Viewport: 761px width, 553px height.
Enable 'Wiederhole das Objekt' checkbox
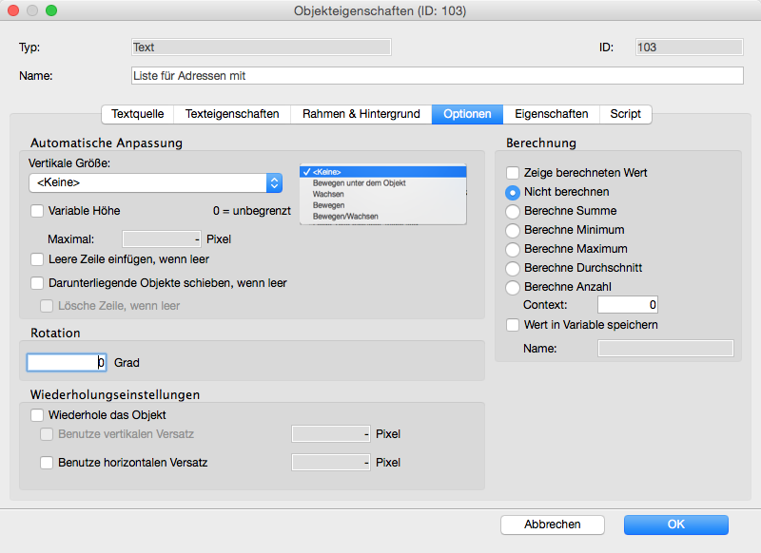[37, 415]
